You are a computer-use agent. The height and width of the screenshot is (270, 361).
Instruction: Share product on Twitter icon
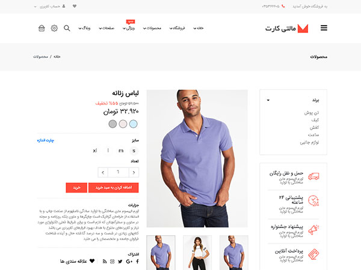pyautogui.click(x=120, y=261)
